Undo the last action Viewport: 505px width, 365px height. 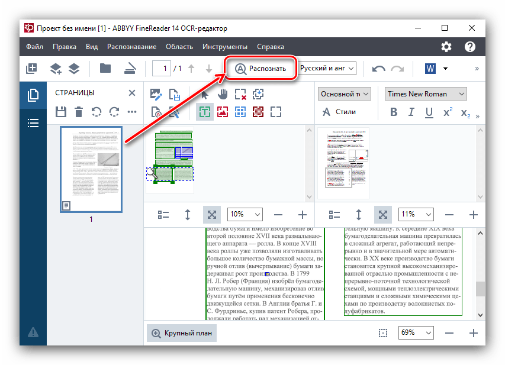coord(379,69)
